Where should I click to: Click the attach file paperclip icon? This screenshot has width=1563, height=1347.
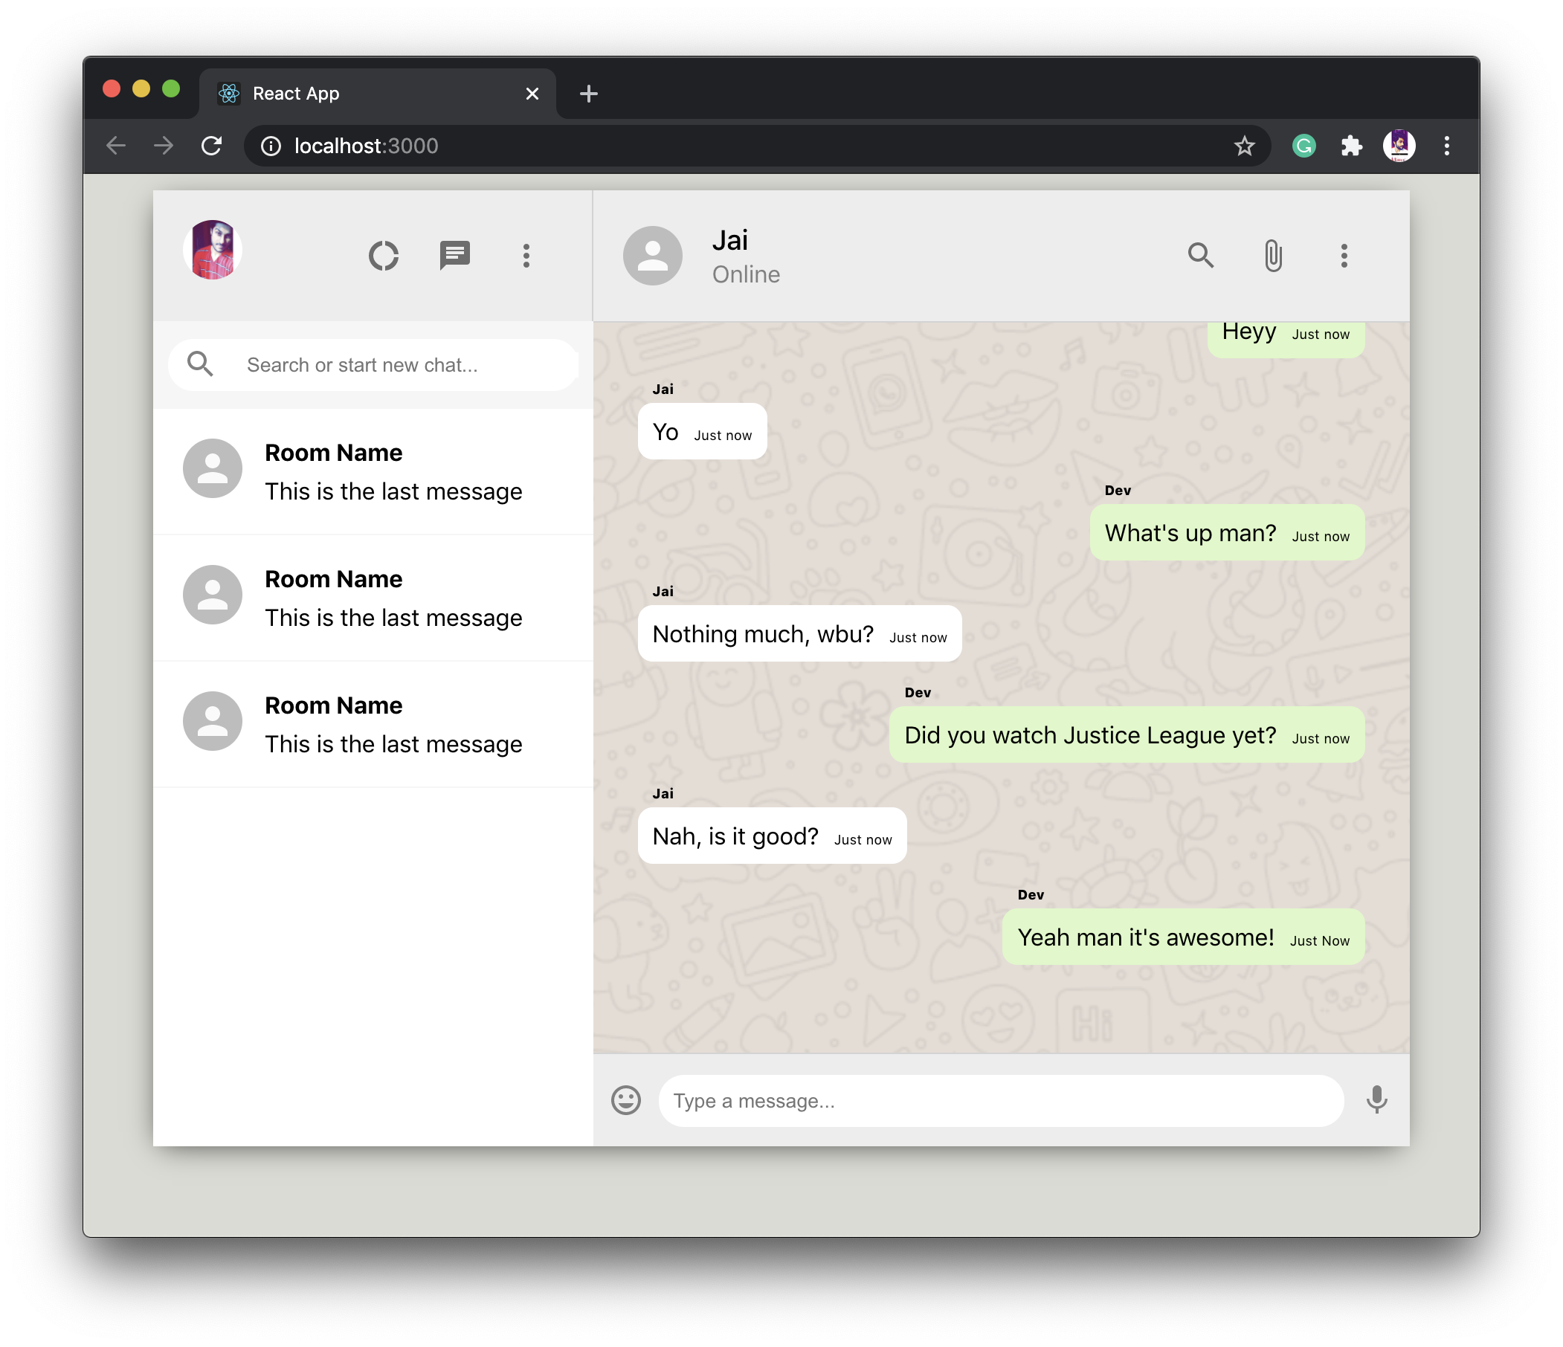pos(1272,256)
